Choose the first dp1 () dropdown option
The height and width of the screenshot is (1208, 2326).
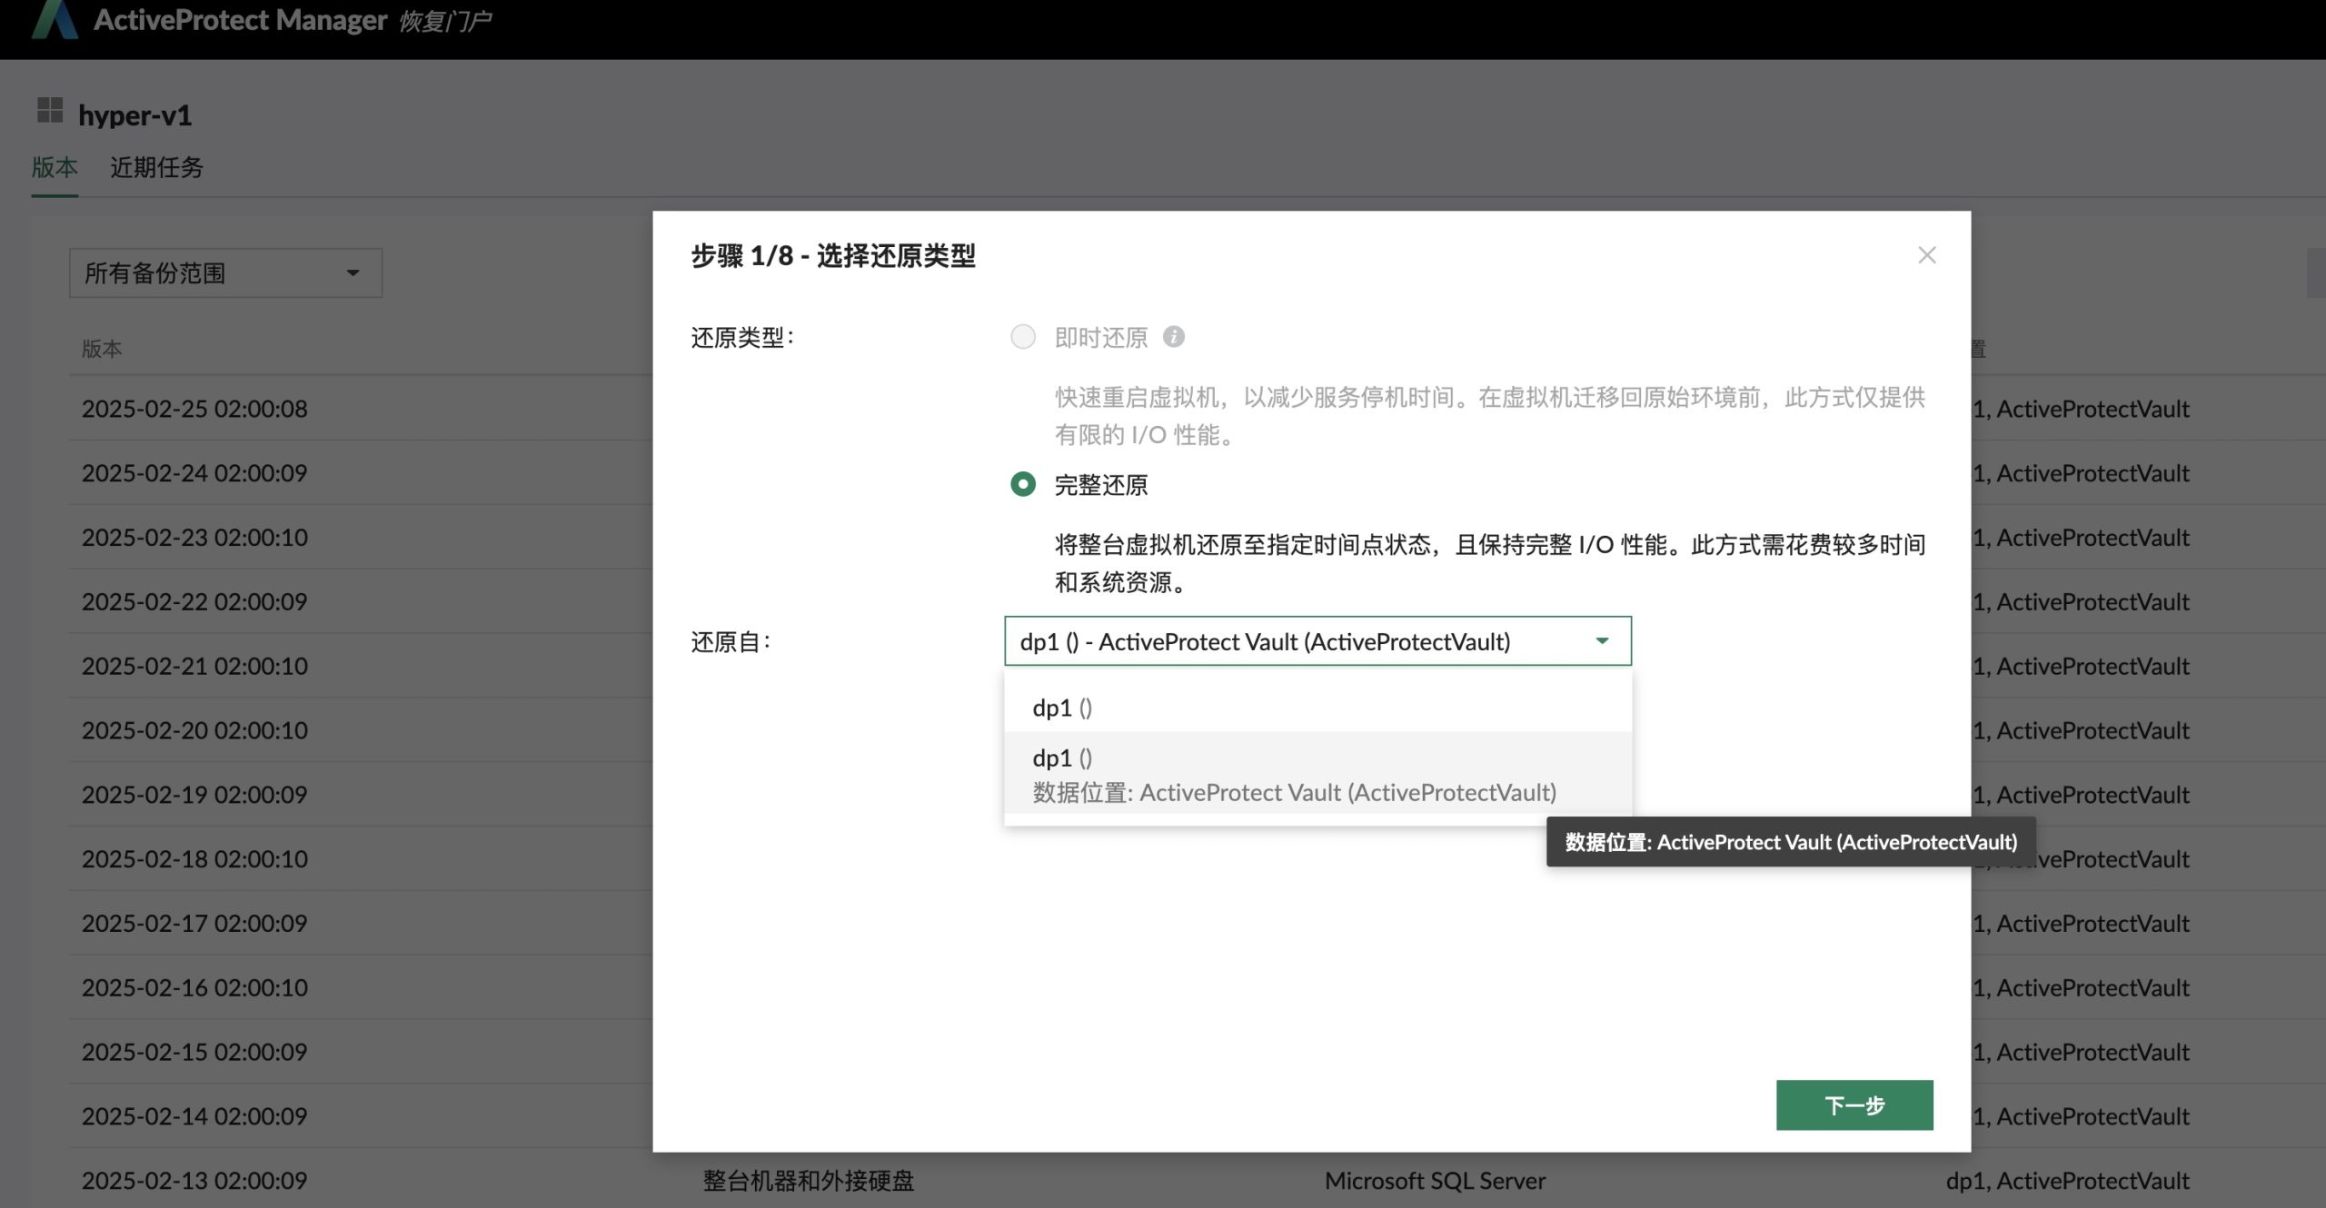[x=1317, y=708]
